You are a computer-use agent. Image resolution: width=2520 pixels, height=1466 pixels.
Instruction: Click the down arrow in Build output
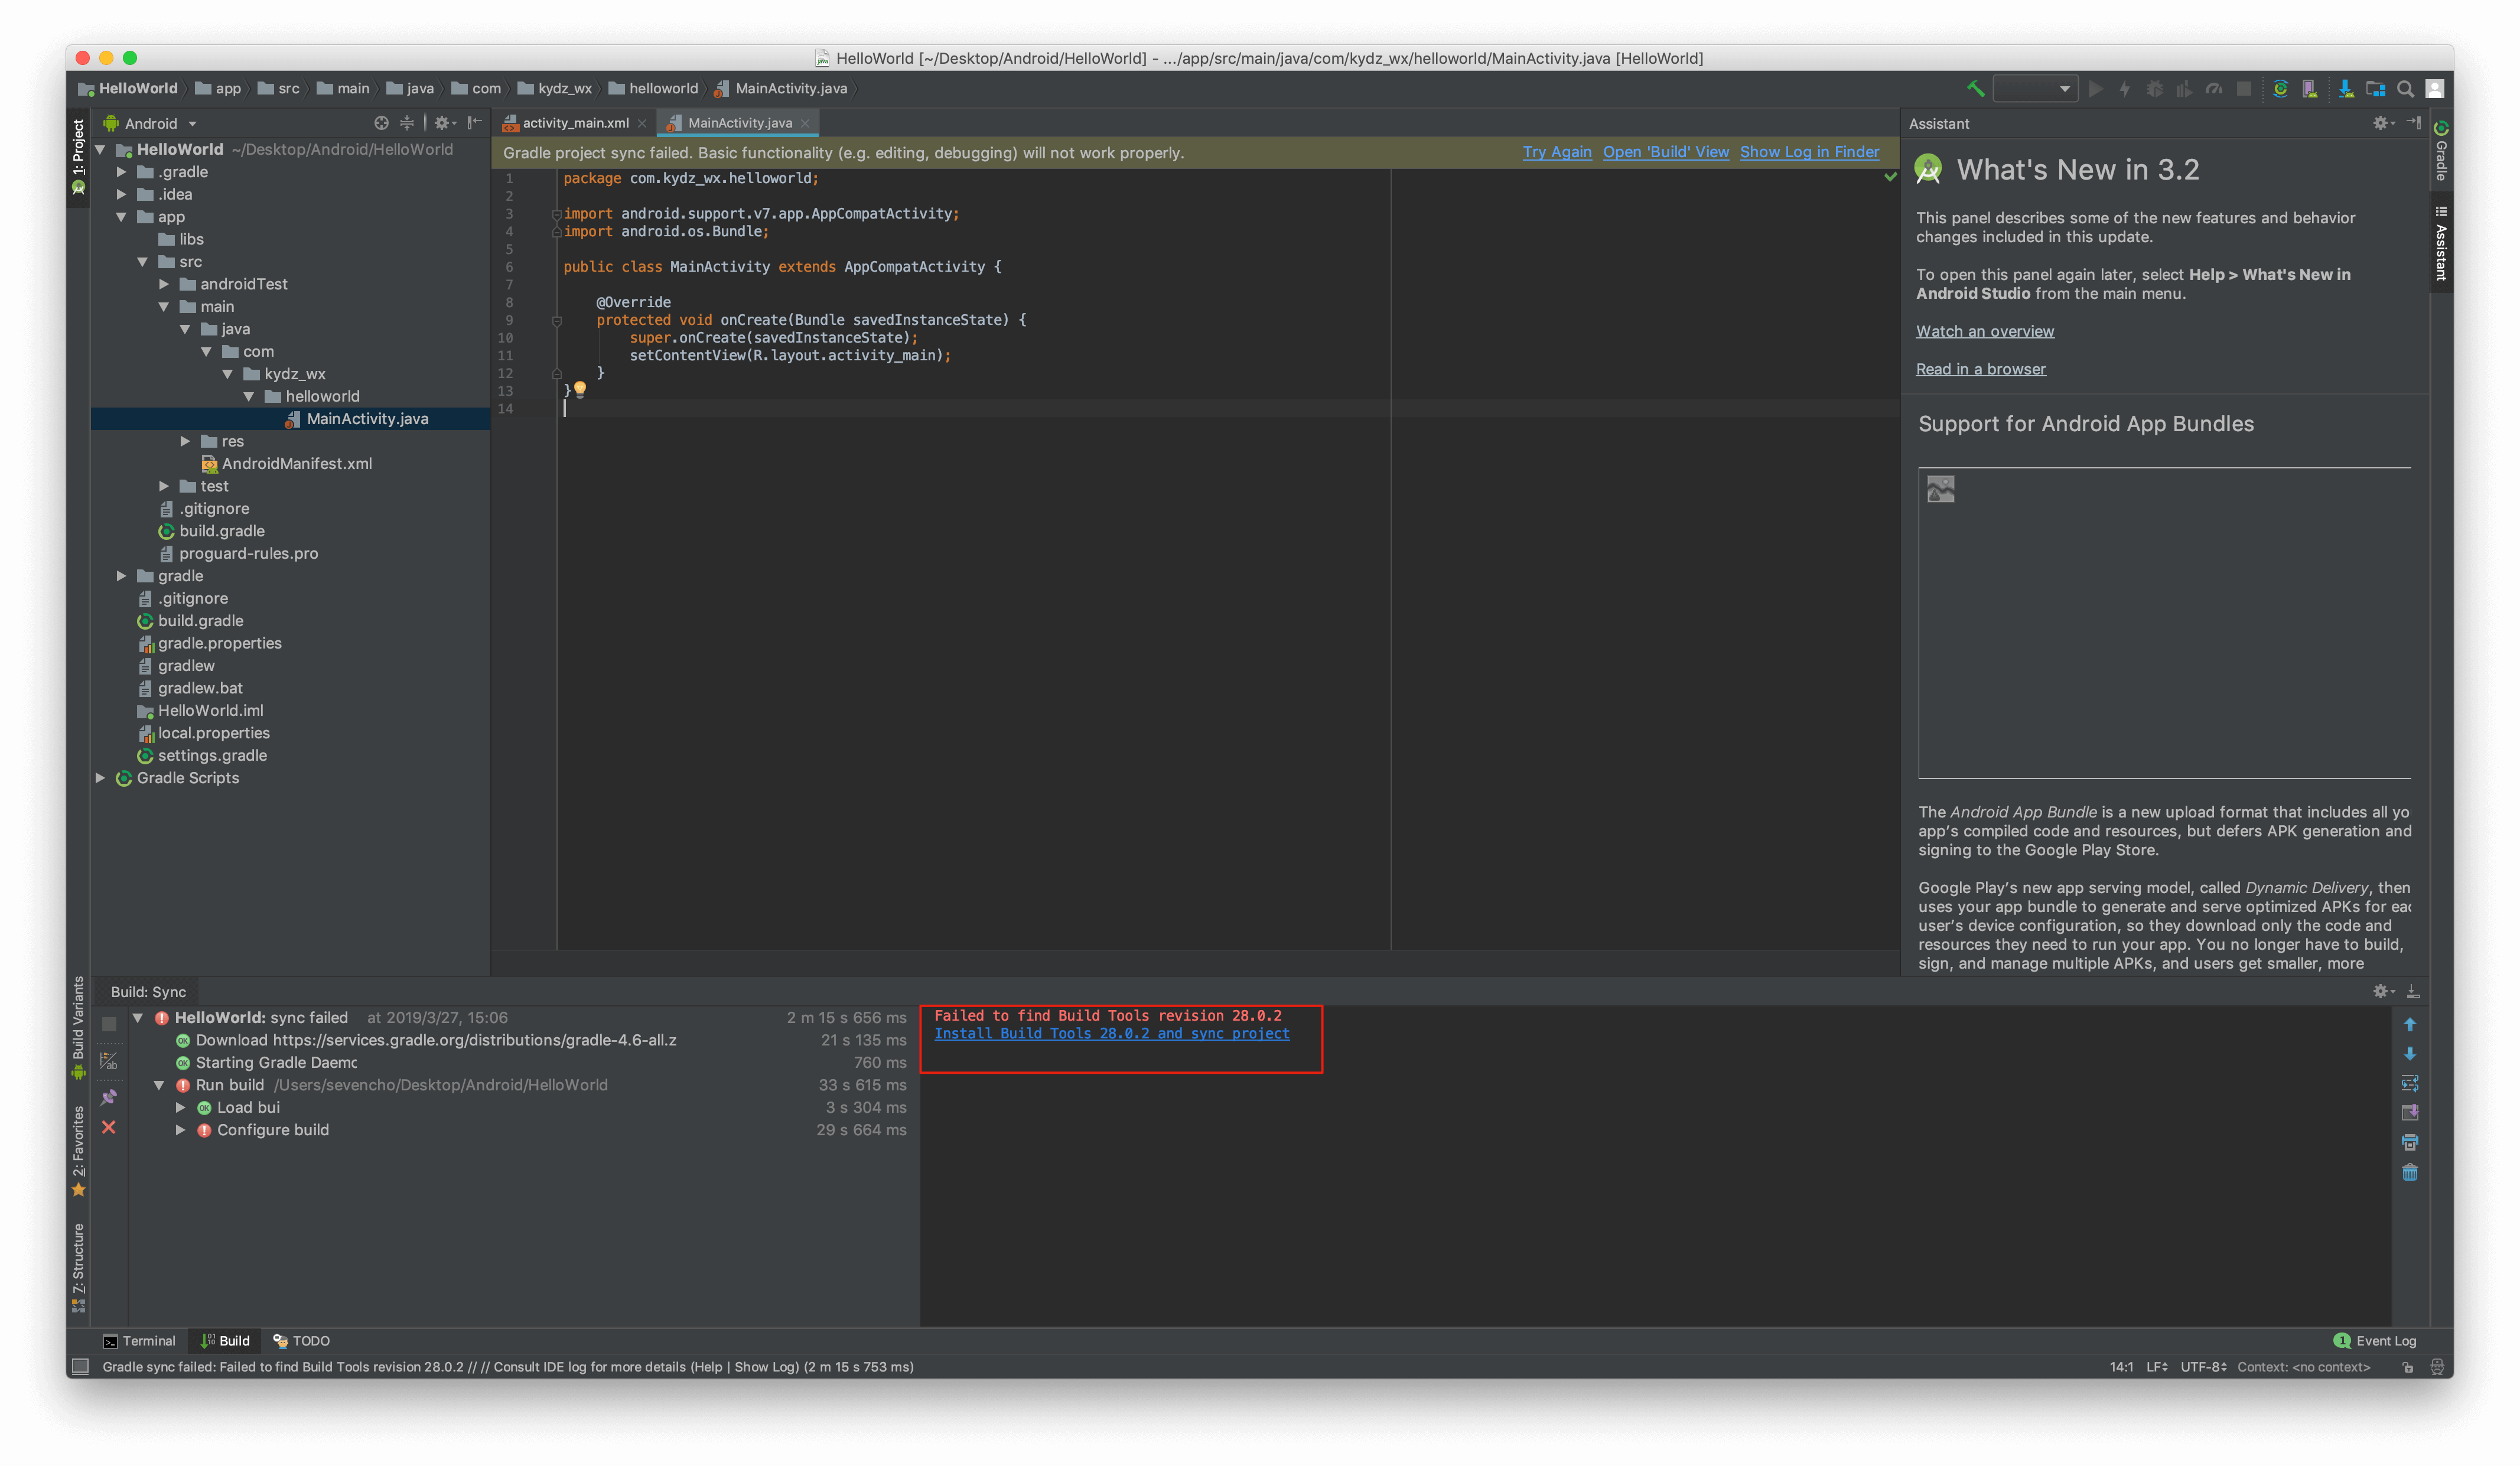tap(2410, 1054)
